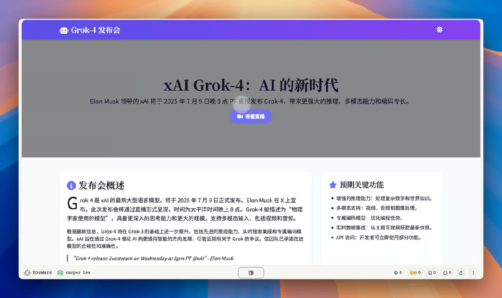Click the cube button in bottom center
This screenshot has width=502, height=298.
pos(251,273)
